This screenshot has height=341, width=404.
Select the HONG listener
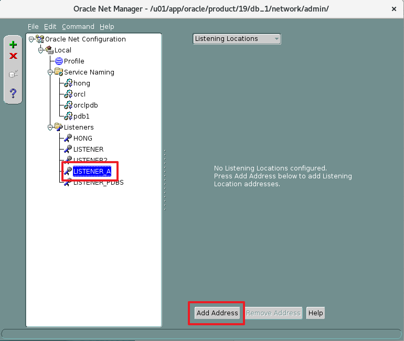83,138
